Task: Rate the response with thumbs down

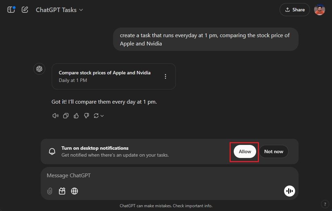Action: click(x=86, y=116)
